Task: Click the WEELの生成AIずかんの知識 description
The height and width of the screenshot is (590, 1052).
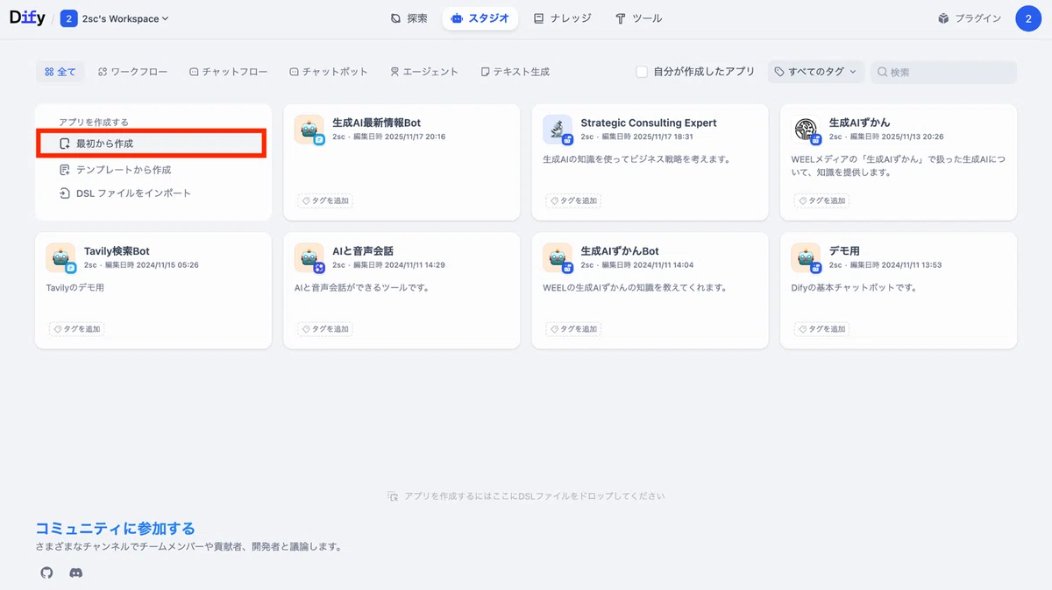Action: point(636,287)
